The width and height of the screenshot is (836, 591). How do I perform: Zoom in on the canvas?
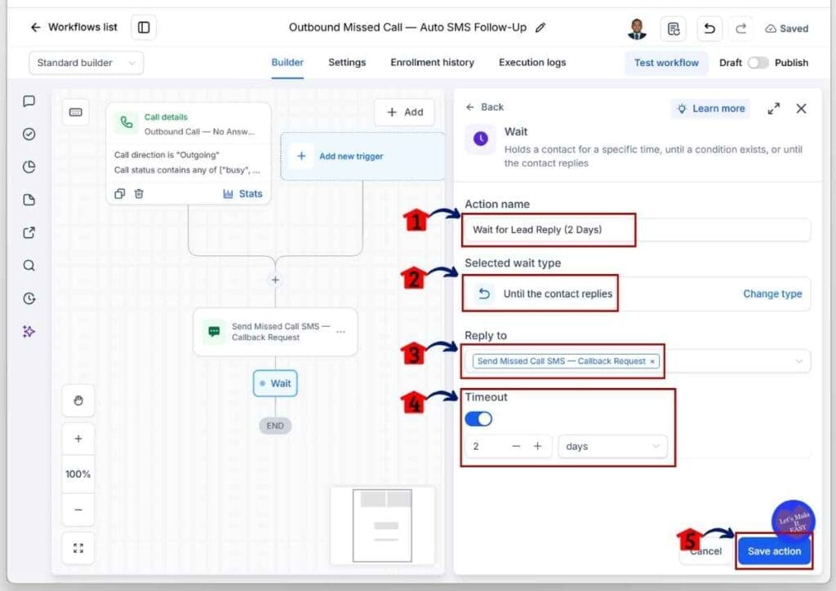78,439
